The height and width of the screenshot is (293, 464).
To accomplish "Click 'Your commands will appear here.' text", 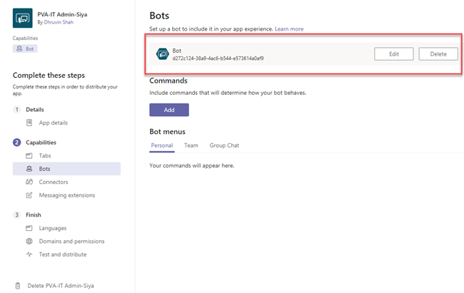I will (x=192, y=165).
